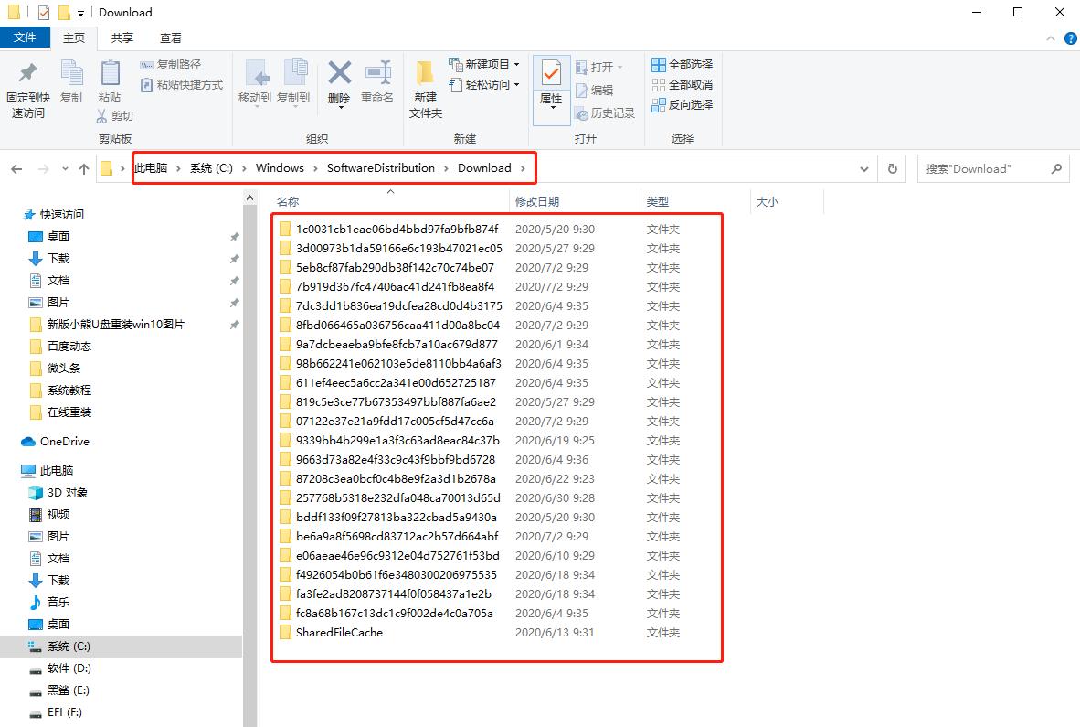Open the 文件 menu
This screenshot has height=727, width=1080.
tap(26, 37)
